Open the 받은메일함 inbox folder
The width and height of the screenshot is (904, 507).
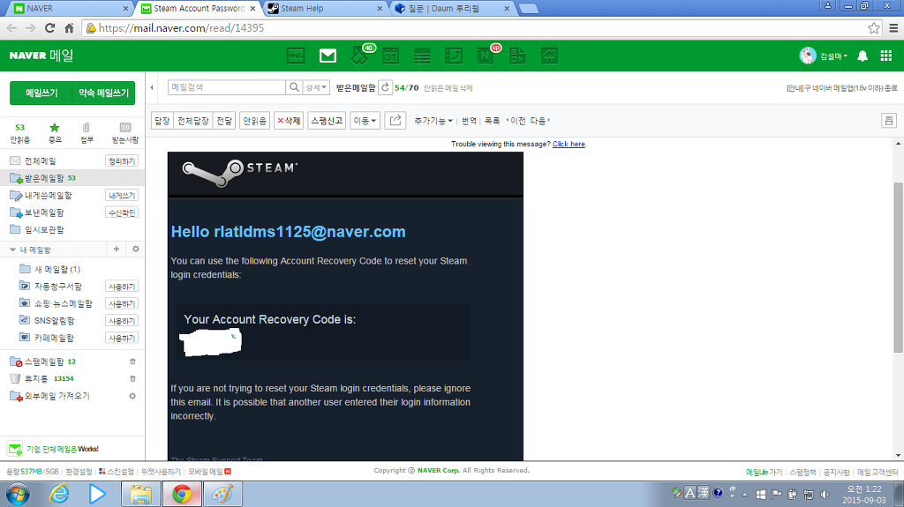pyautogui.click(x=44, y=178)
